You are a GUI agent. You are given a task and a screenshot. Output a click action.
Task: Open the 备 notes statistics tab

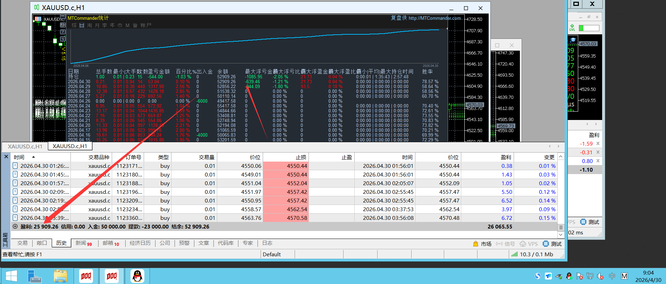[x=135, y=25]
